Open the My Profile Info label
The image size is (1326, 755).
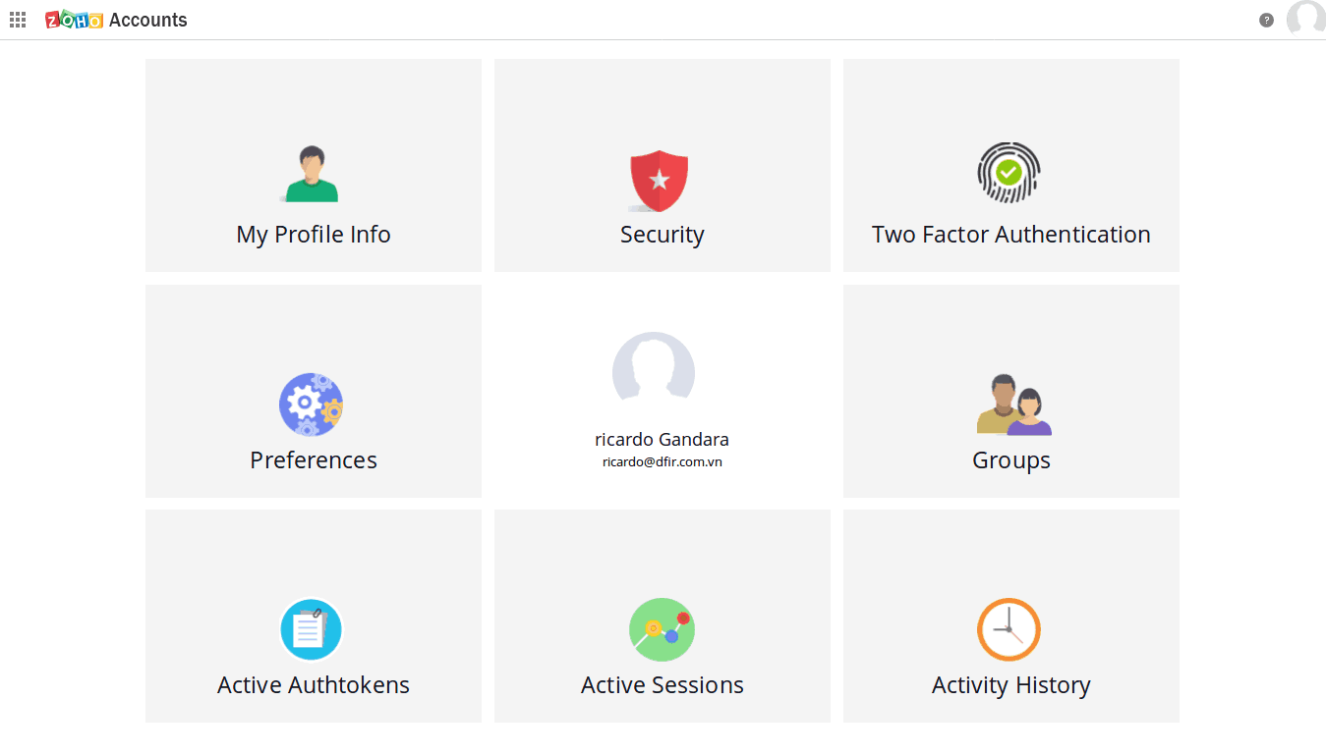[x=314, y=235]
